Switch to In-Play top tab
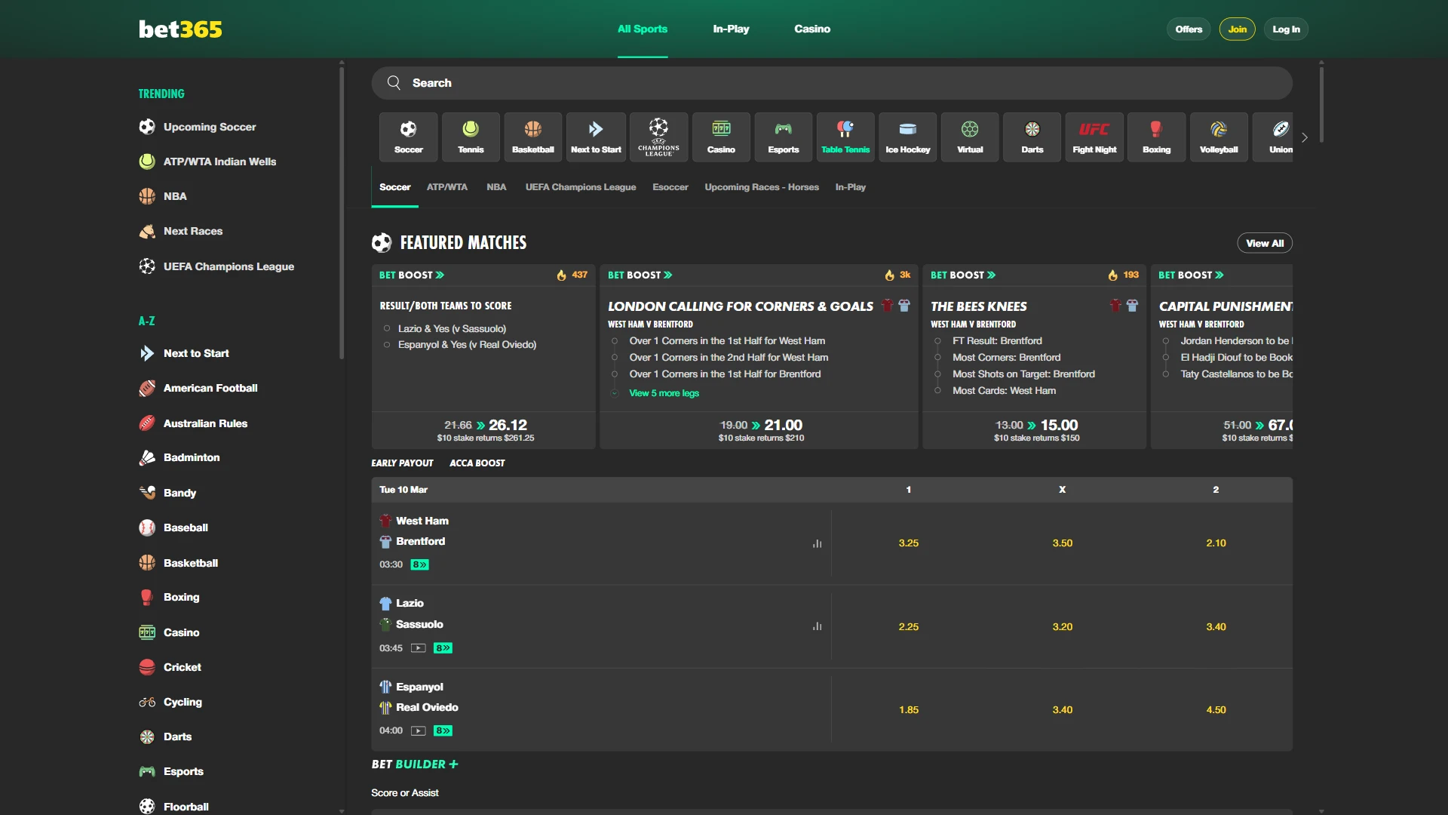Viewport: 1448px width, 815px height. (731, 29)
